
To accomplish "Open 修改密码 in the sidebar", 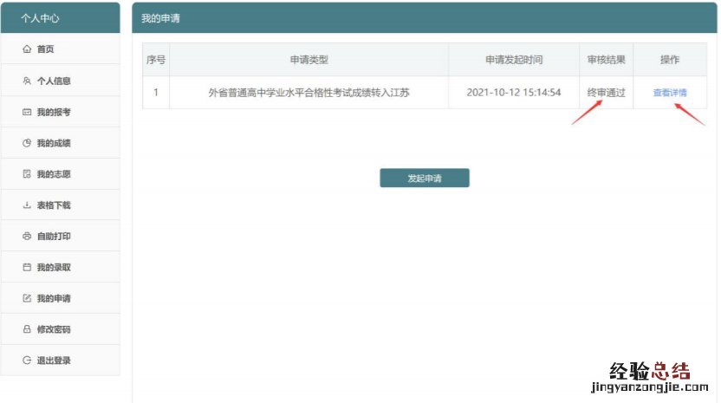I will [54, 329].
